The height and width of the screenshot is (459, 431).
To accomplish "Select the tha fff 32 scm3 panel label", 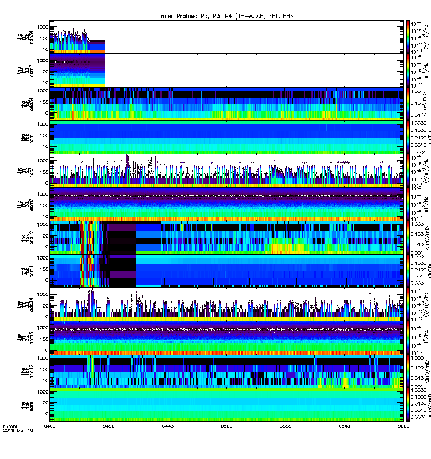I will coord(25,71).
